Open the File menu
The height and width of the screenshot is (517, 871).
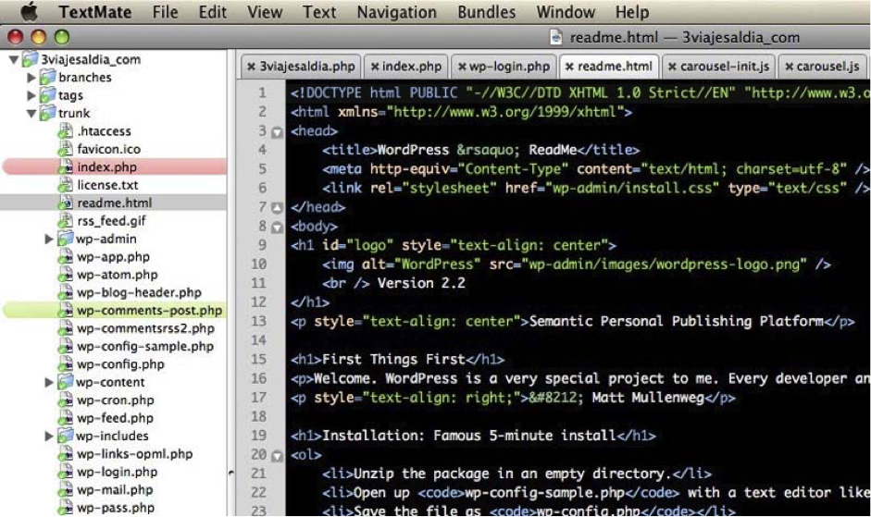point(165,12)
